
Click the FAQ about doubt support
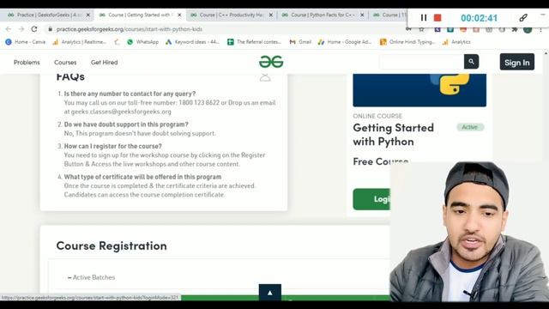(x=126, y=124)
